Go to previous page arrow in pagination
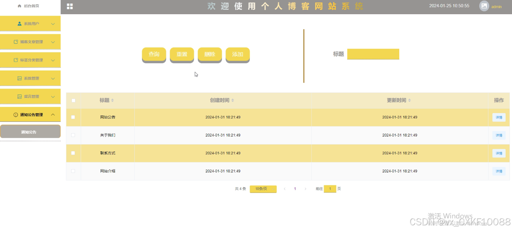The image size is (512, 231). [285, 189]
